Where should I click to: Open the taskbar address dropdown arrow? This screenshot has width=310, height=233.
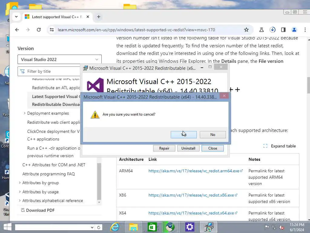92,227
